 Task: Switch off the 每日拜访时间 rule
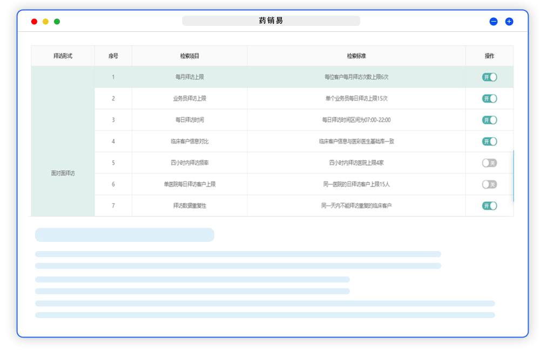pos(489,120)
